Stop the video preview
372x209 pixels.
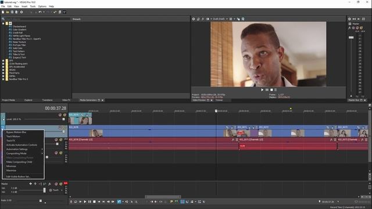[271, 90]
